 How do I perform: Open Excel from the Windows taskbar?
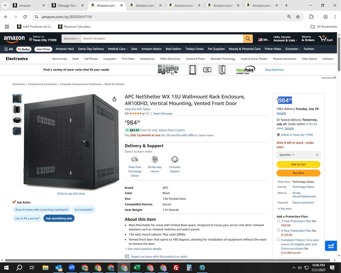coord(137,268)
